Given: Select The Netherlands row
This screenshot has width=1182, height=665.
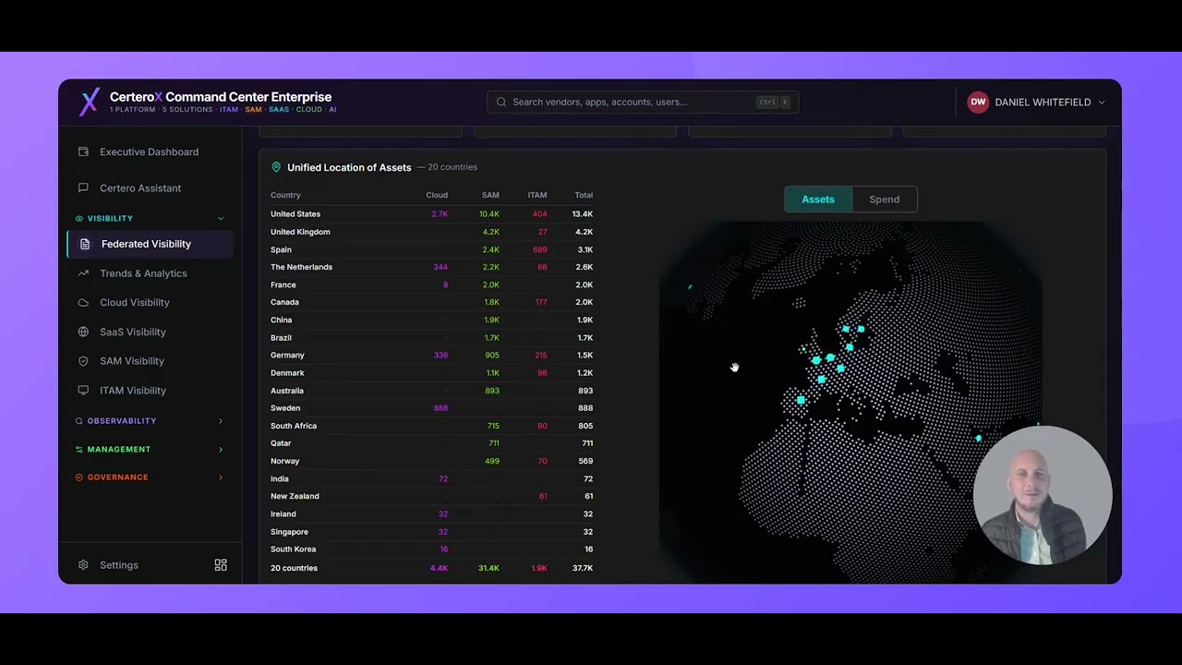Looking at the screenshot, I should [431, 267].
